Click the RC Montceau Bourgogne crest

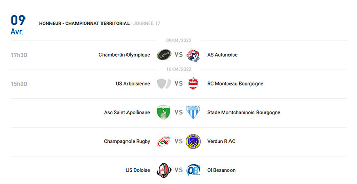(x=193, y=84)
